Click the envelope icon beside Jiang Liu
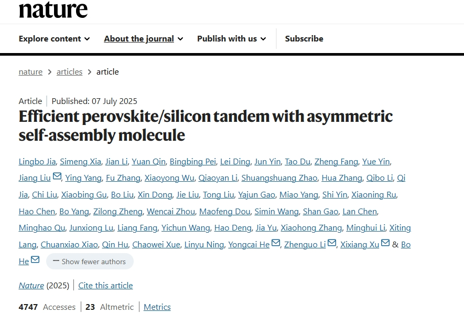 pyautogui.click(x=57, y=176)
